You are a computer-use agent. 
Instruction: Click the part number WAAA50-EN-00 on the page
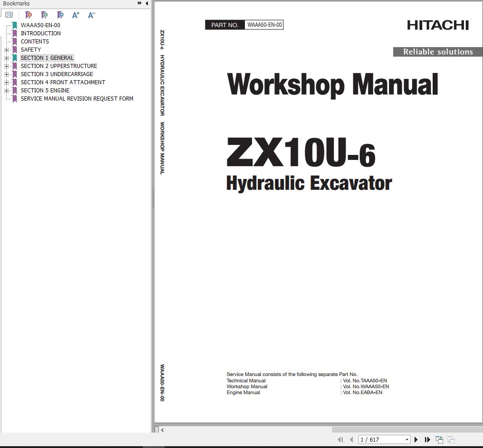coord(264,25)
